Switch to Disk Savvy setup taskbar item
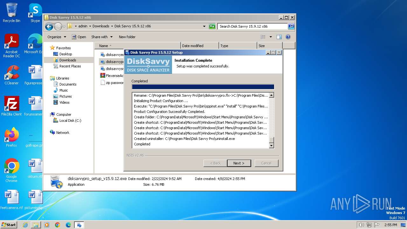This screenshot has width=407, height=229. [x=79, y=225]
